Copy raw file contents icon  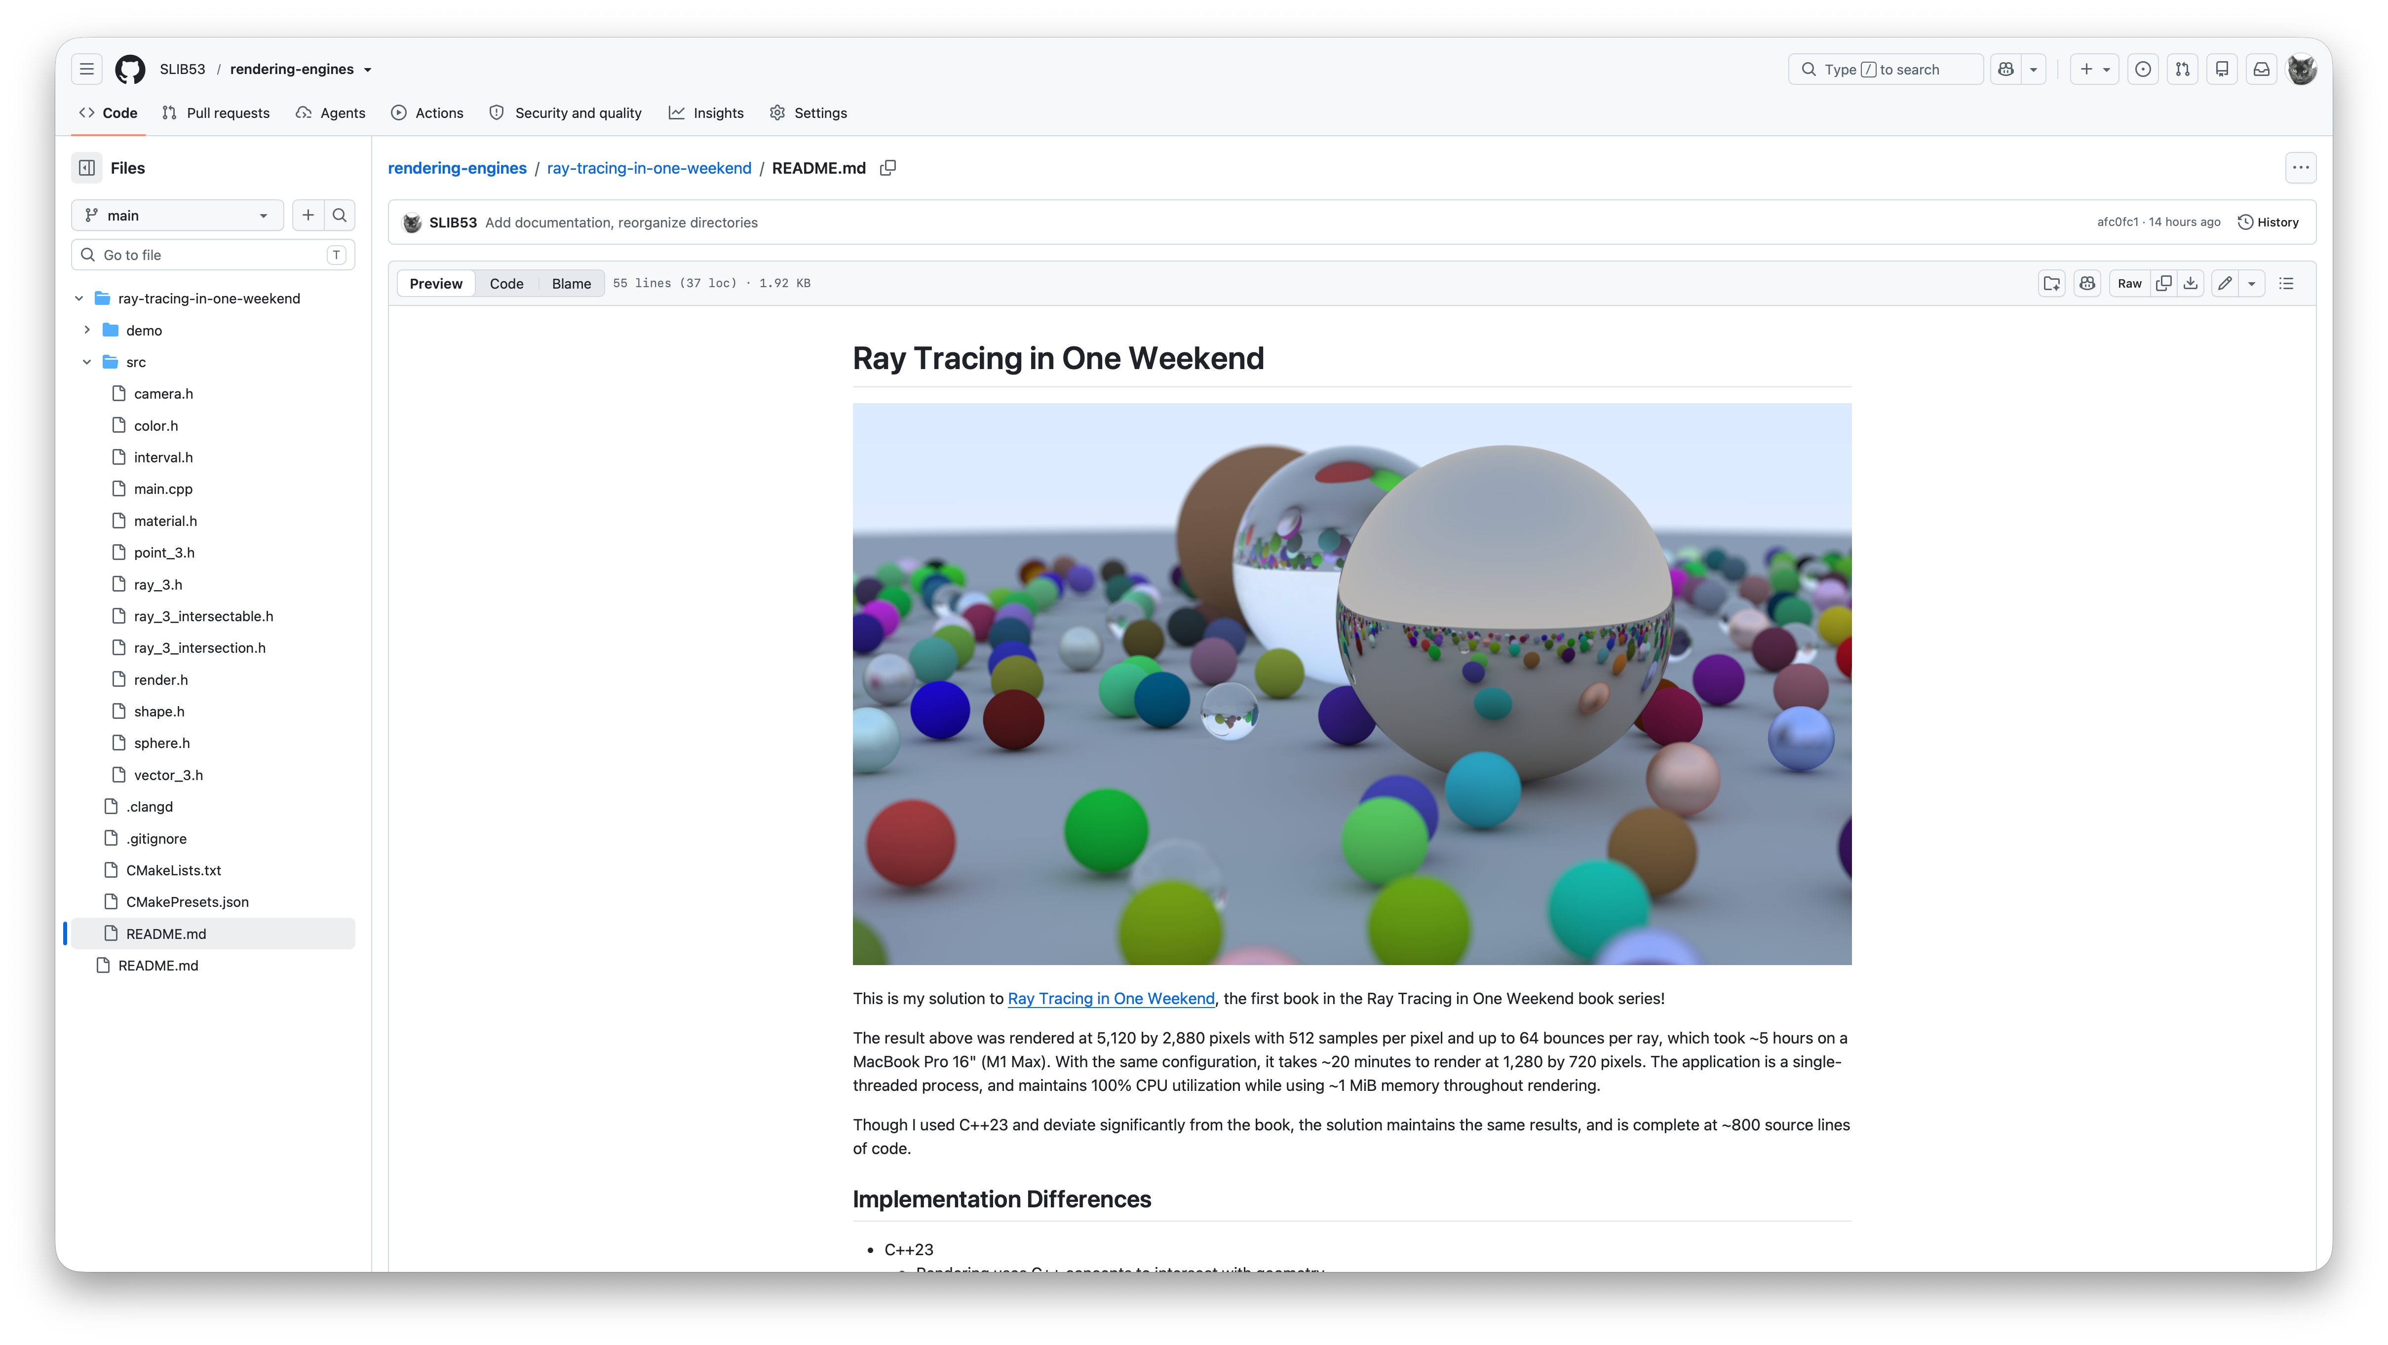pyautogui.click(x=2163, y=284)
